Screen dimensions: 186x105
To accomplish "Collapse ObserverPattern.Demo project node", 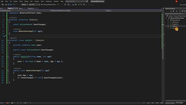I will [167, 18].
